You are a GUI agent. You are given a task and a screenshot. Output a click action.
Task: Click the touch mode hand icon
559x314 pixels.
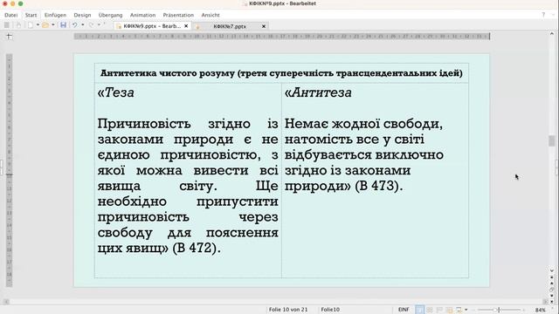coord(18,25)
